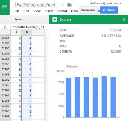Rename the Untitled spreadsheet title
This screenshot has width=128, height=121.
pos(35,5)
